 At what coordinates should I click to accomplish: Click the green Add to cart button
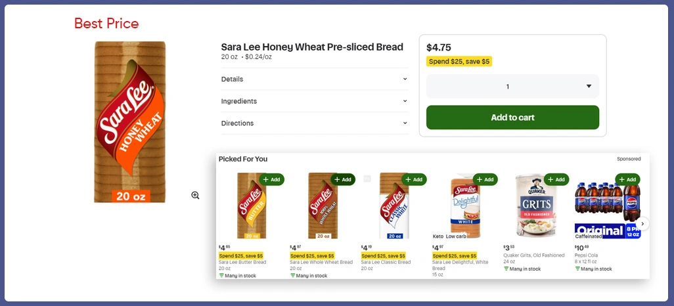coord(512,118)
